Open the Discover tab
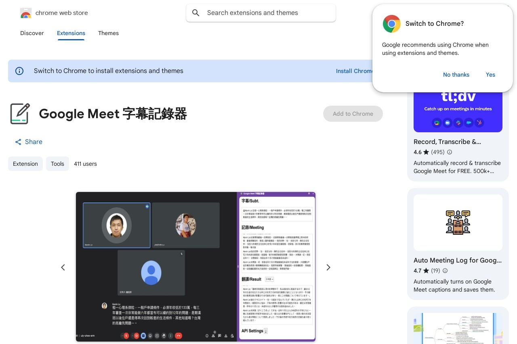The width and height of the screenshot is (517, 344). tap(32, 33)
